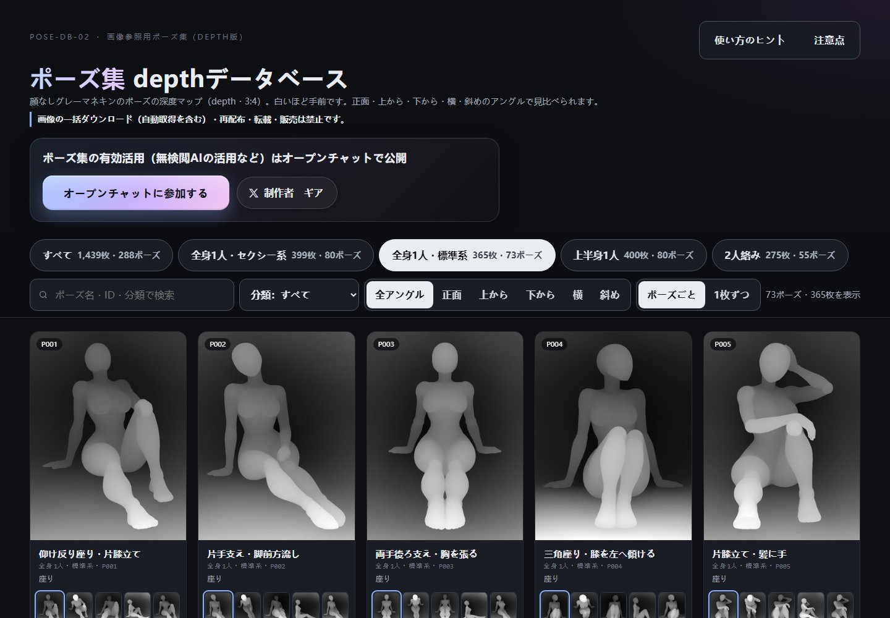Open the P001 pose main image
This screenshot has width=890, height=618.
[108, 436]
